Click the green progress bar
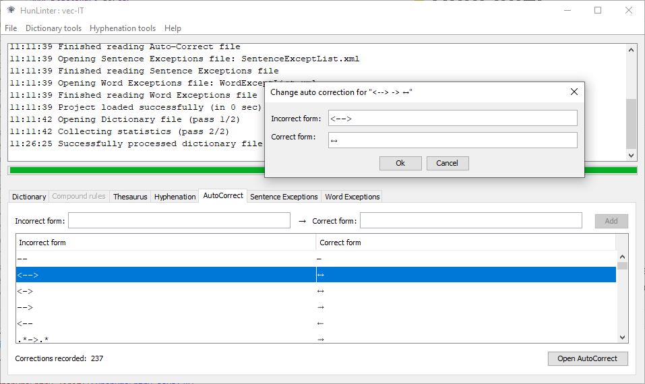The image size is (645, 384). 323,170
